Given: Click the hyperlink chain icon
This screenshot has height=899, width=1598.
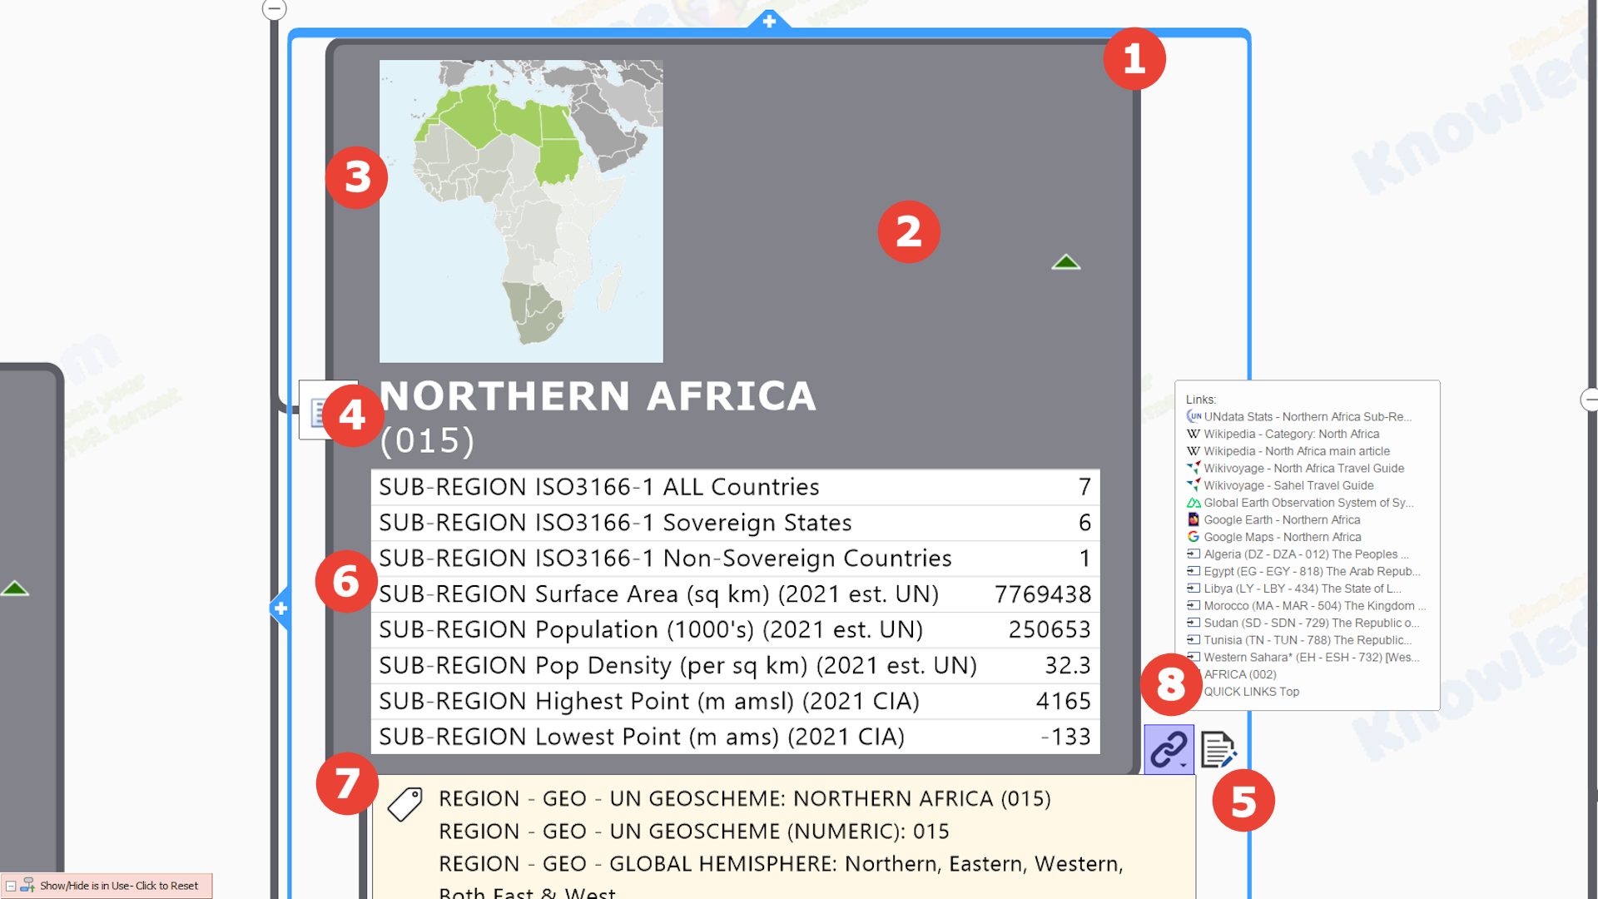Looking at the screenshot, I should (x=1168, y=749).
